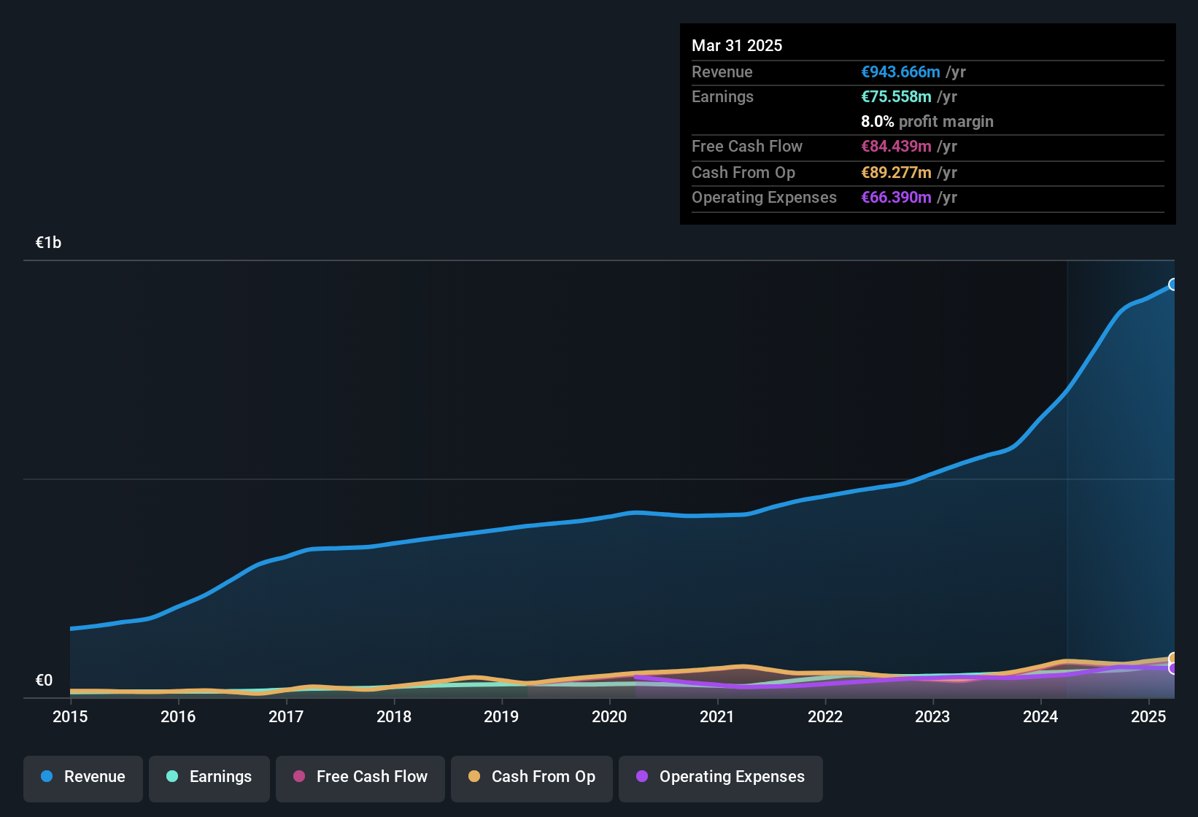The image size is (1198, 817).
Task: Select the Operating Expenses purple dot icon
Action: pos(641,777)
